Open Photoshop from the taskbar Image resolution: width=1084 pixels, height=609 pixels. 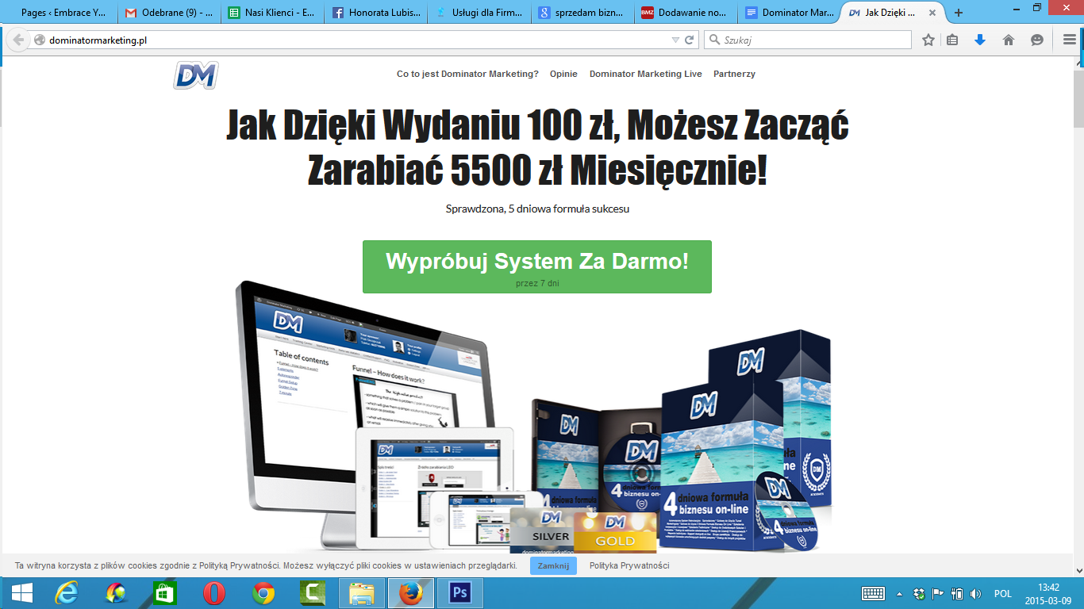pyautogui.click(x=459, y=593)
